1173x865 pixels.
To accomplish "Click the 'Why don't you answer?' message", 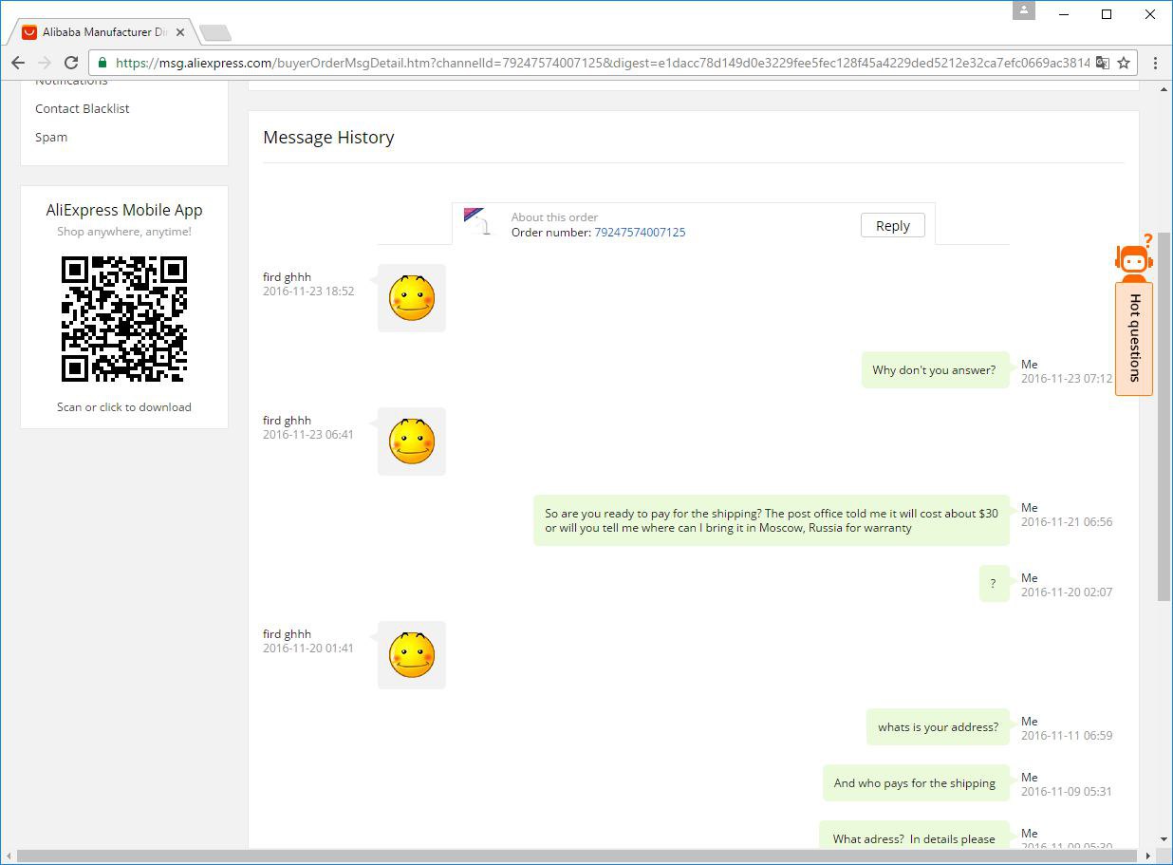I will [x=935, y=370].
